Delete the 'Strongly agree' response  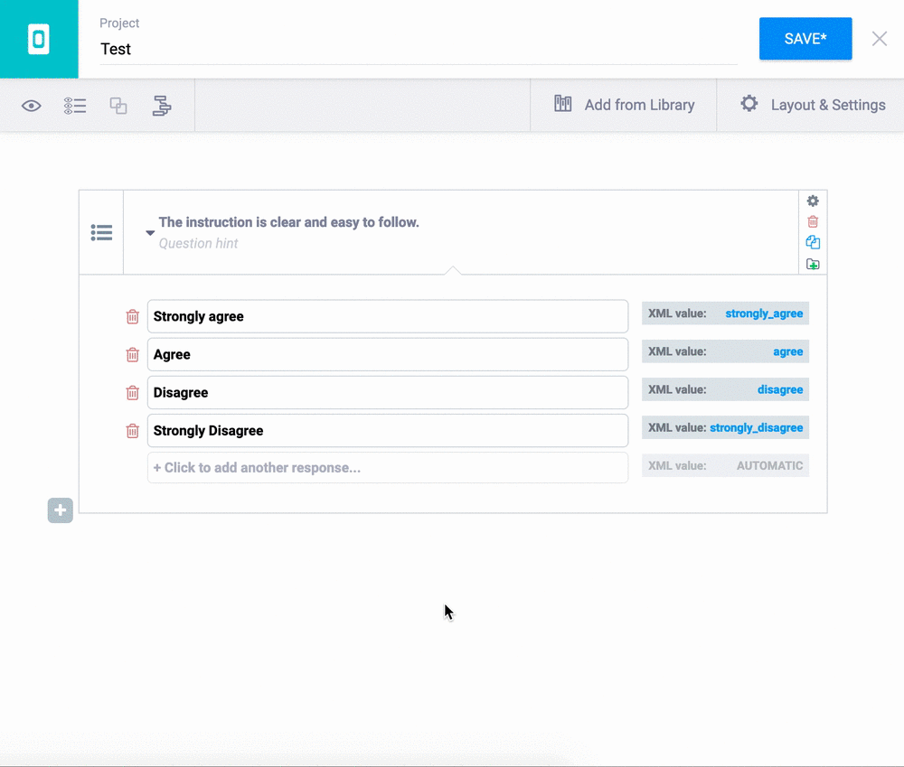[133, 317]
